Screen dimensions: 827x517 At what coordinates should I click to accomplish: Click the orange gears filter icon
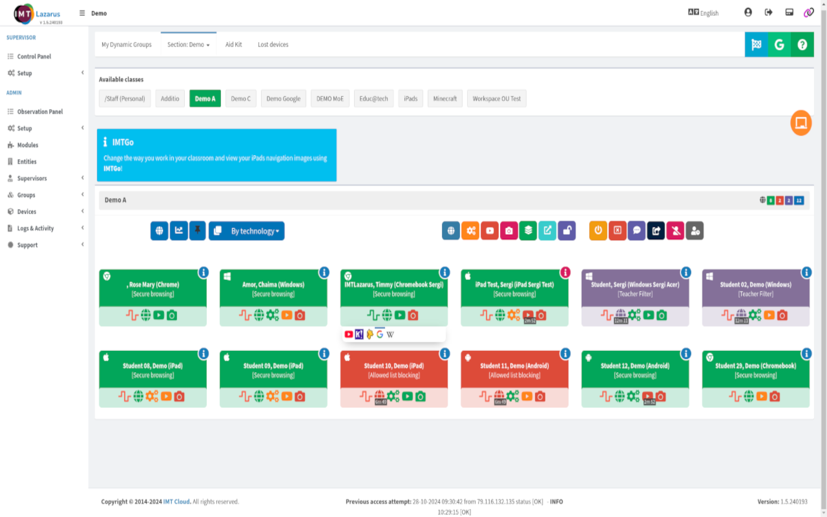(470, 230)
